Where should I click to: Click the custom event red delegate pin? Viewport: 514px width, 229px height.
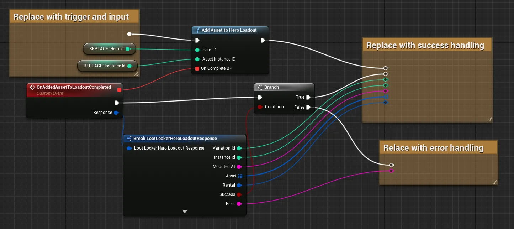pos(119,90)
